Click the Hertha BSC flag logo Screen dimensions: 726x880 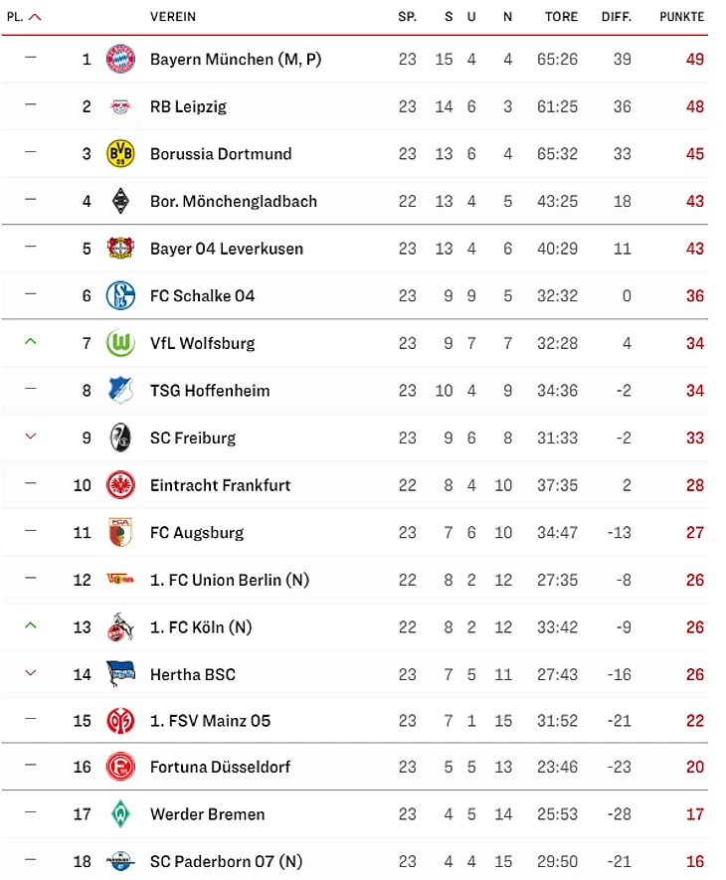tap(120, 674)
